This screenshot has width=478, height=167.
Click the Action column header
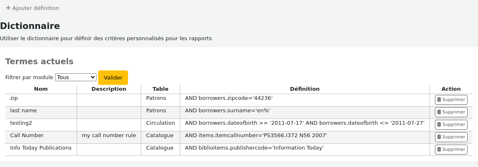point(451,89)
